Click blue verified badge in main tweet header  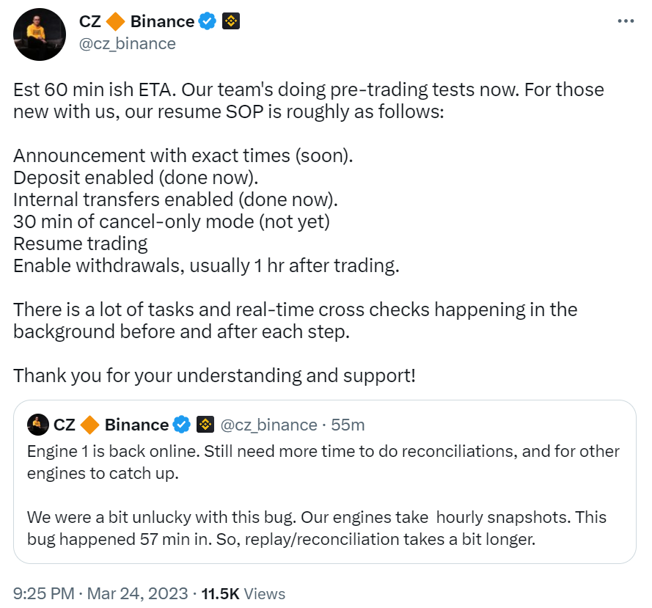point(208,22)
